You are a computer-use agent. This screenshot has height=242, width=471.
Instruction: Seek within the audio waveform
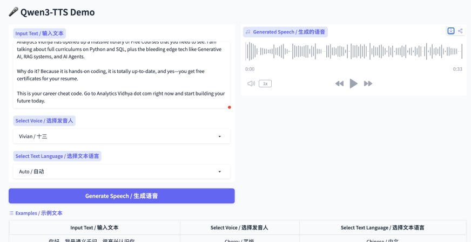(354, 52)
